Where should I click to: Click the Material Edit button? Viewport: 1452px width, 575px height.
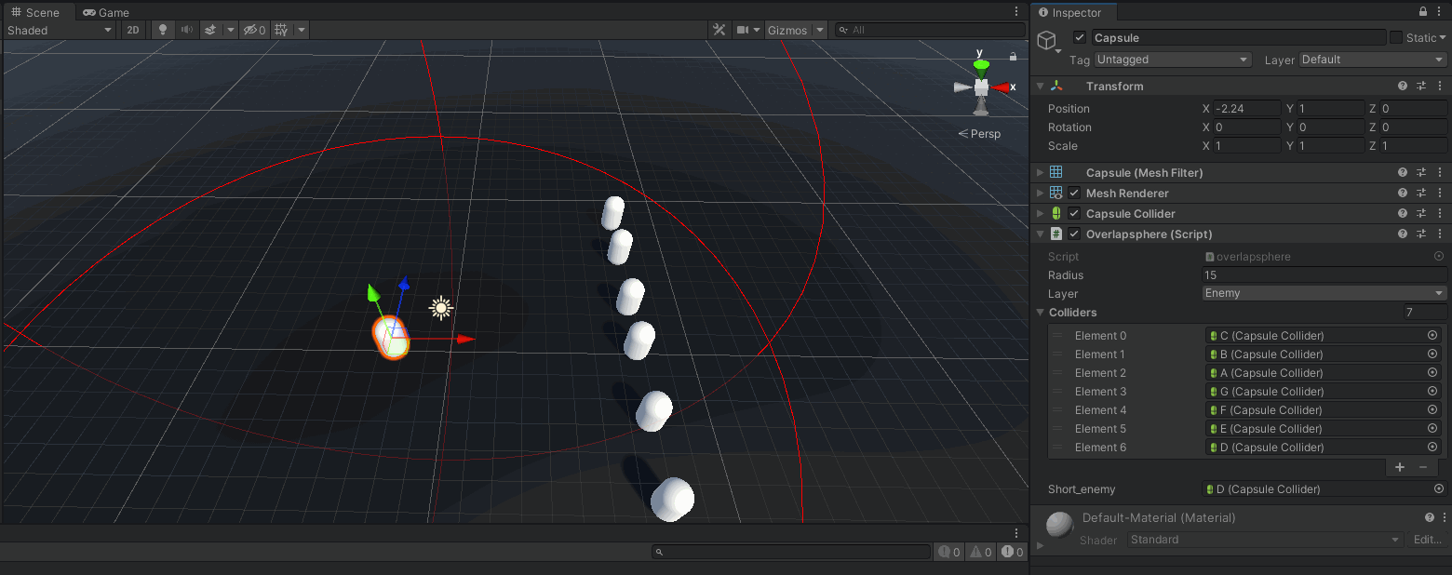[x=1428, y=540]
